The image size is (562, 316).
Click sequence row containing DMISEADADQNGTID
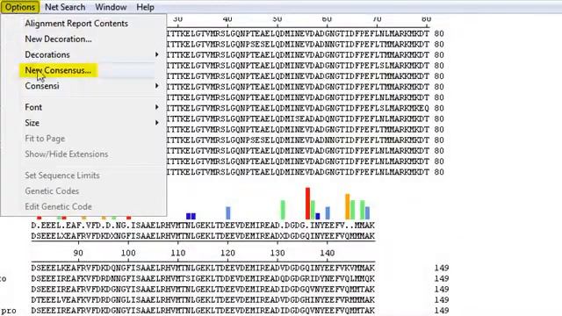tap(305, 119)
